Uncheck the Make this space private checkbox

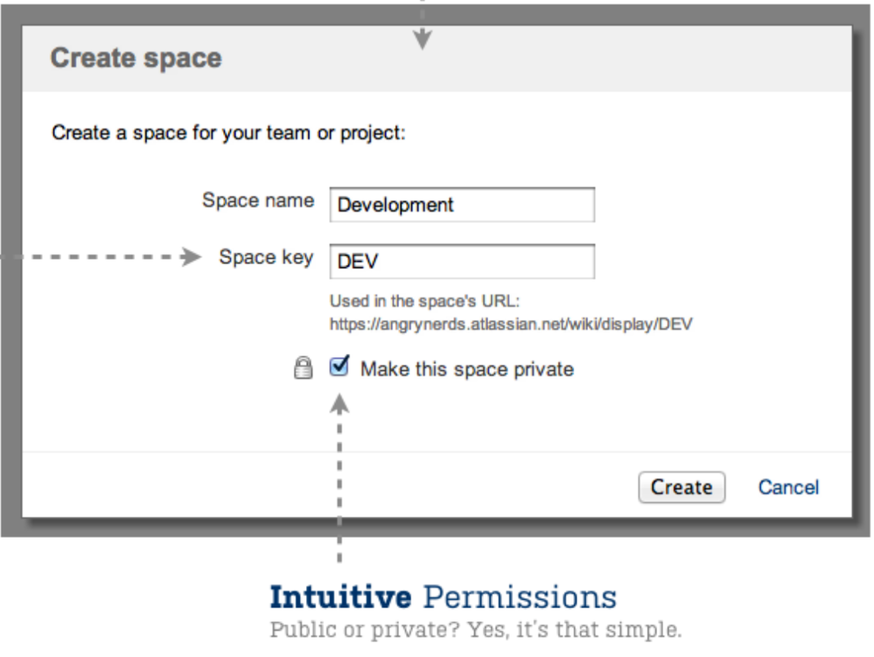[x=339, y=366]
